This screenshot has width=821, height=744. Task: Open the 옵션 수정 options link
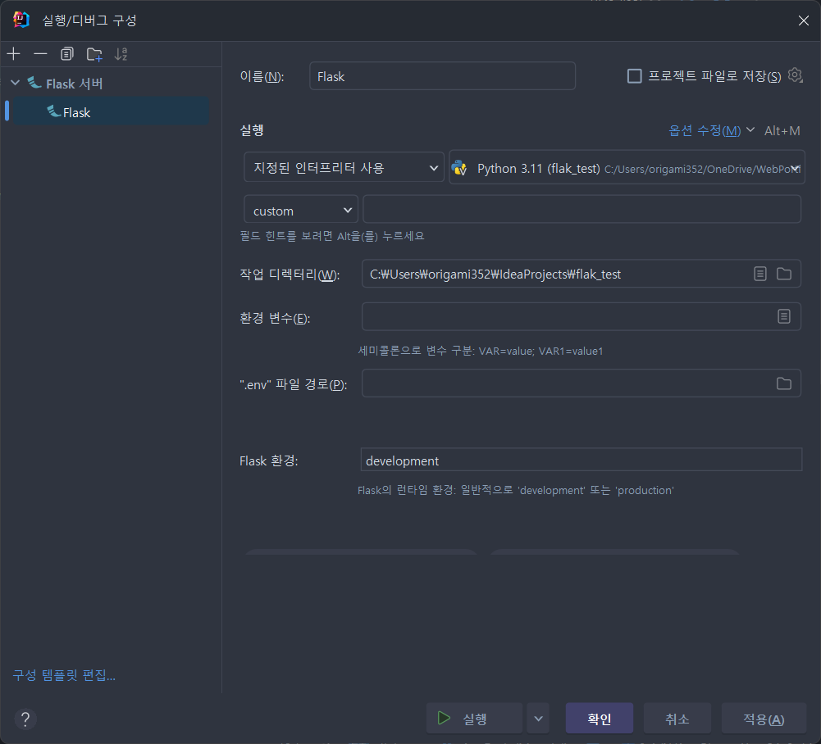705,131
